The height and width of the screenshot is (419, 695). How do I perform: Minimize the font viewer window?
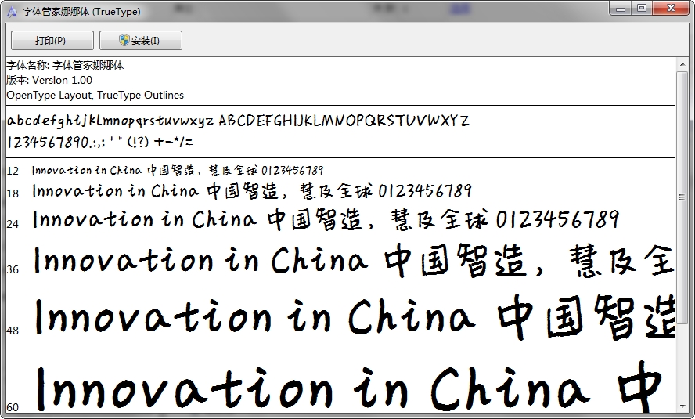coord(621,9)
